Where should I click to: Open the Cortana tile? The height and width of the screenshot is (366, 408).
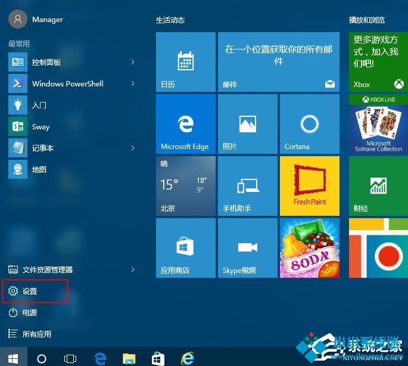click(x=310, y=124)
